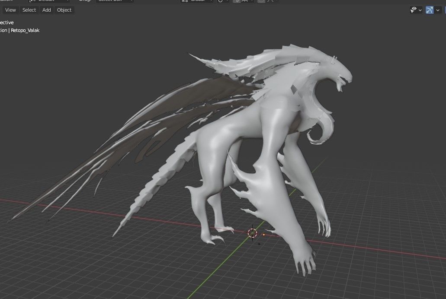
Task: Open the Add menu
Action: [47, 10]
